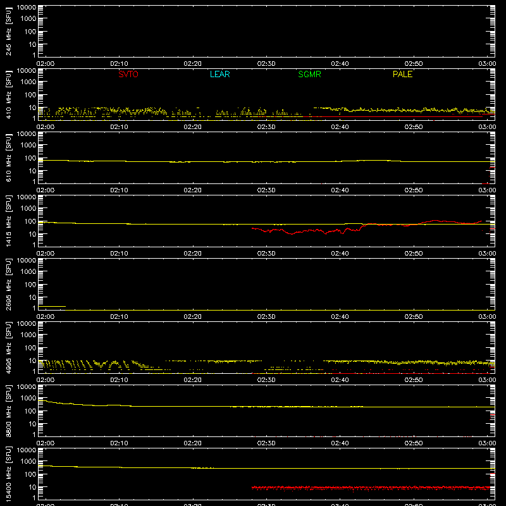Click the 1000 tick label on 610 MHz axis
Image resolution: width=506 pixels, height=506 pixels.
pyautogui.click(x=28, y=145)
